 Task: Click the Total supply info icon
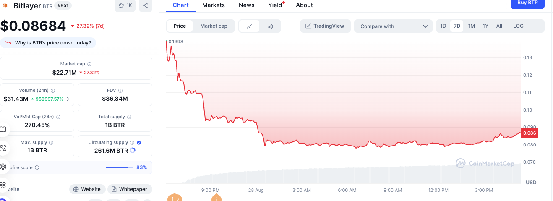tap(130, 117)
